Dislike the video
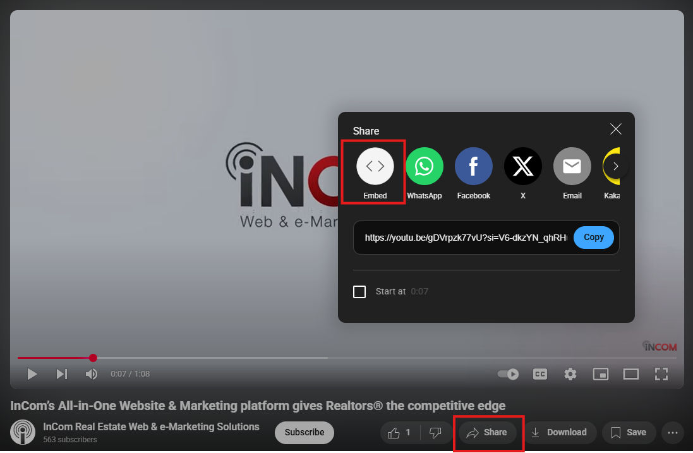The height and width of the screenshot is (453, 693). tap(435, 433)
